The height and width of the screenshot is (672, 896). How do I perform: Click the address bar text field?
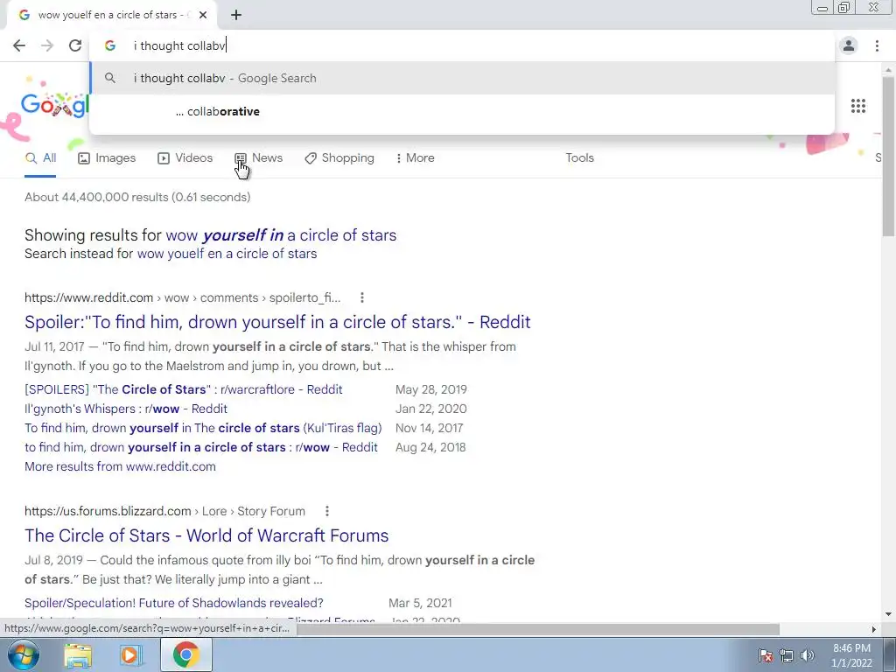point(462,45)
